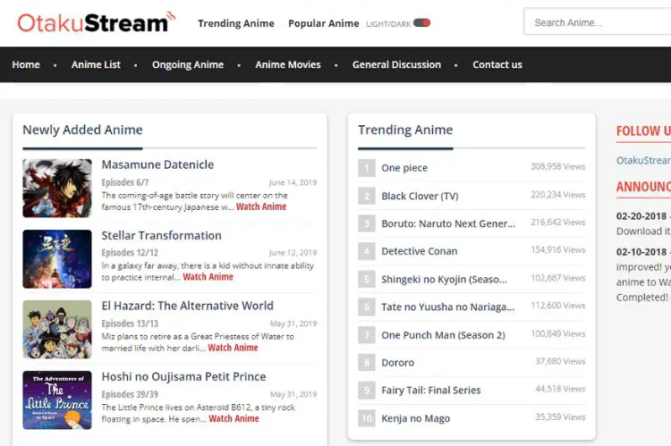Open Popular Anime in the header
Screen dimensions: 671x446
point(324,23)
